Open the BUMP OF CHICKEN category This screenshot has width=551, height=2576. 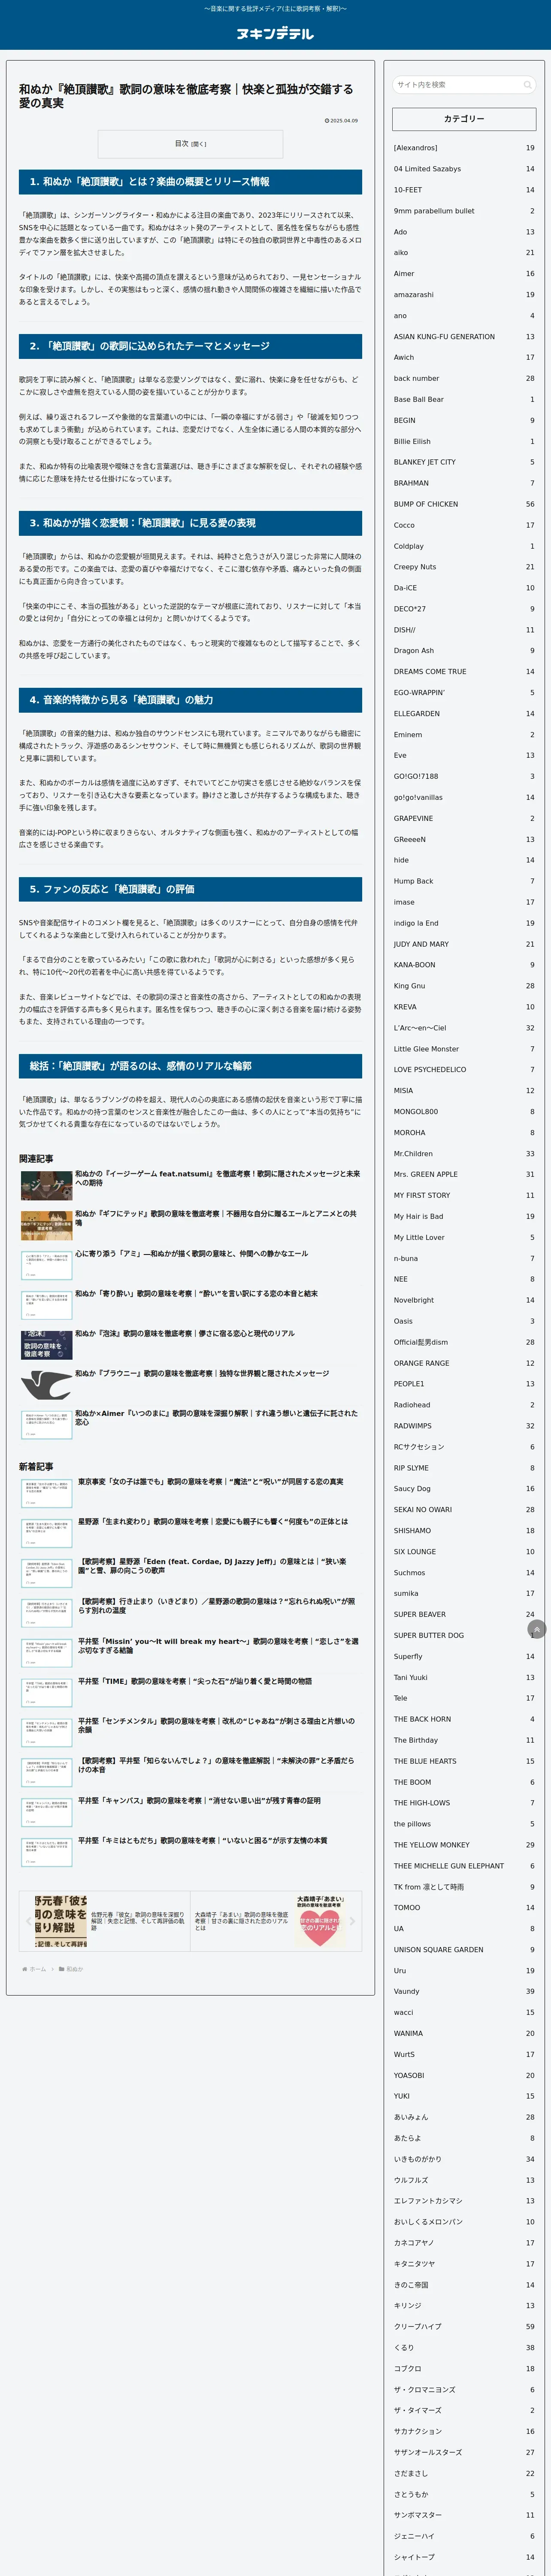click(x=464, y=504)
